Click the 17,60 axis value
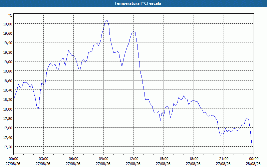Screen dimensions: 267x167 coord(8,128)
